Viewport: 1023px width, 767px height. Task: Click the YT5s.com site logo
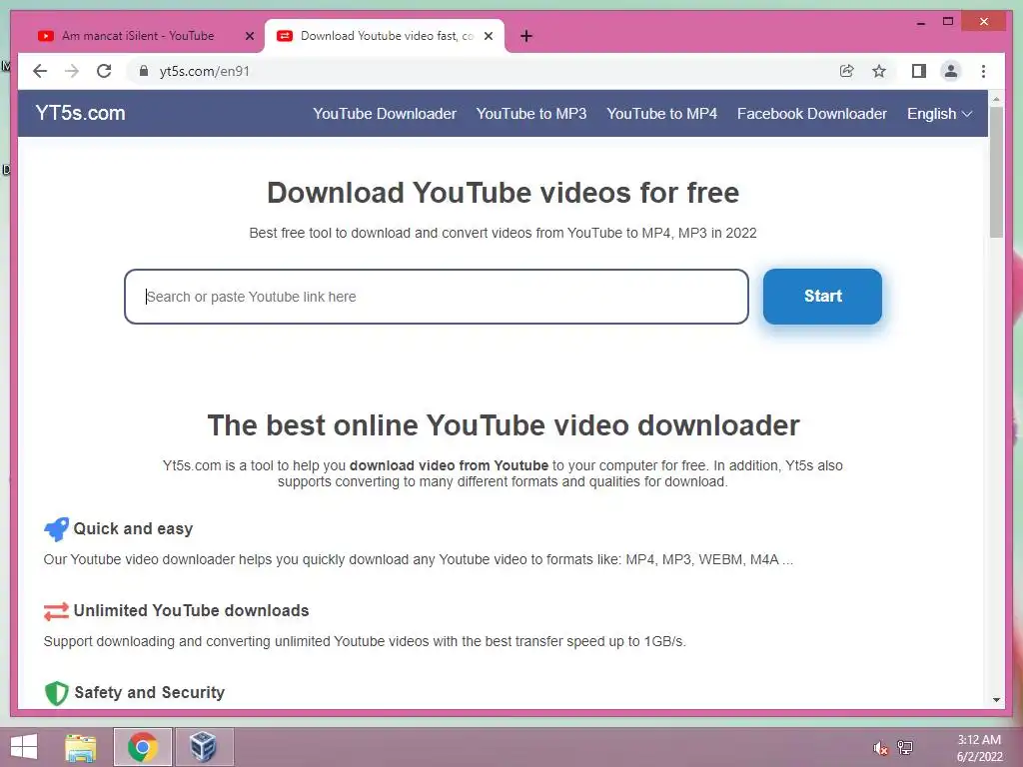[80, 113]
